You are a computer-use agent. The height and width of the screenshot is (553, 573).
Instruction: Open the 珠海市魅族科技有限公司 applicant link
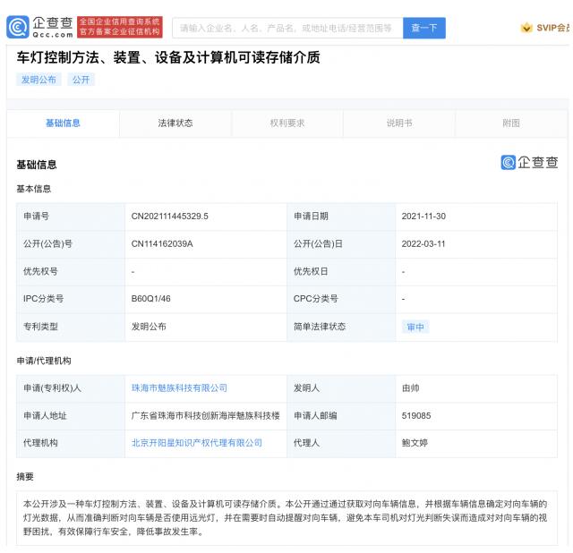tap(179, 387)
